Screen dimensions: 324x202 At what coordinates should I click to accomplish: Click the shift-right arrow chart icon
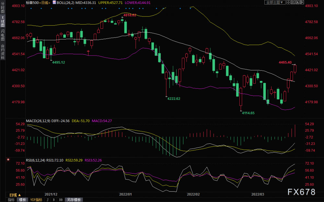click(302, 2)
